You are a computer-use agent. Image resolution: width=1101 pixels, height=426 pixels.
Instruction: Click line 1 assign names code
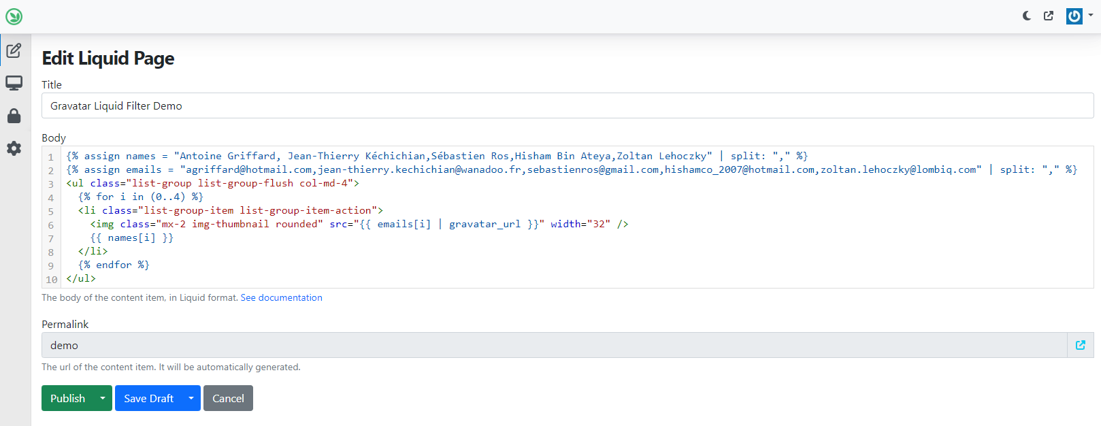pos(437,156)
